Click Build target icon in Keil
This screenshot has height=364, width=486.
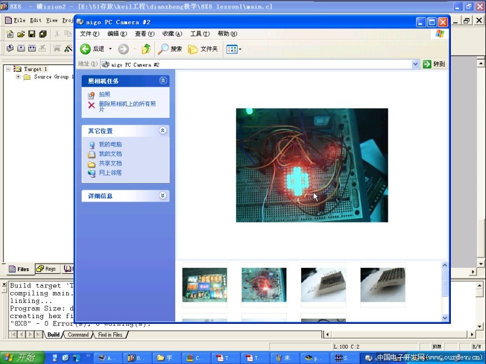pyautogui.click(x=21, y=48)
